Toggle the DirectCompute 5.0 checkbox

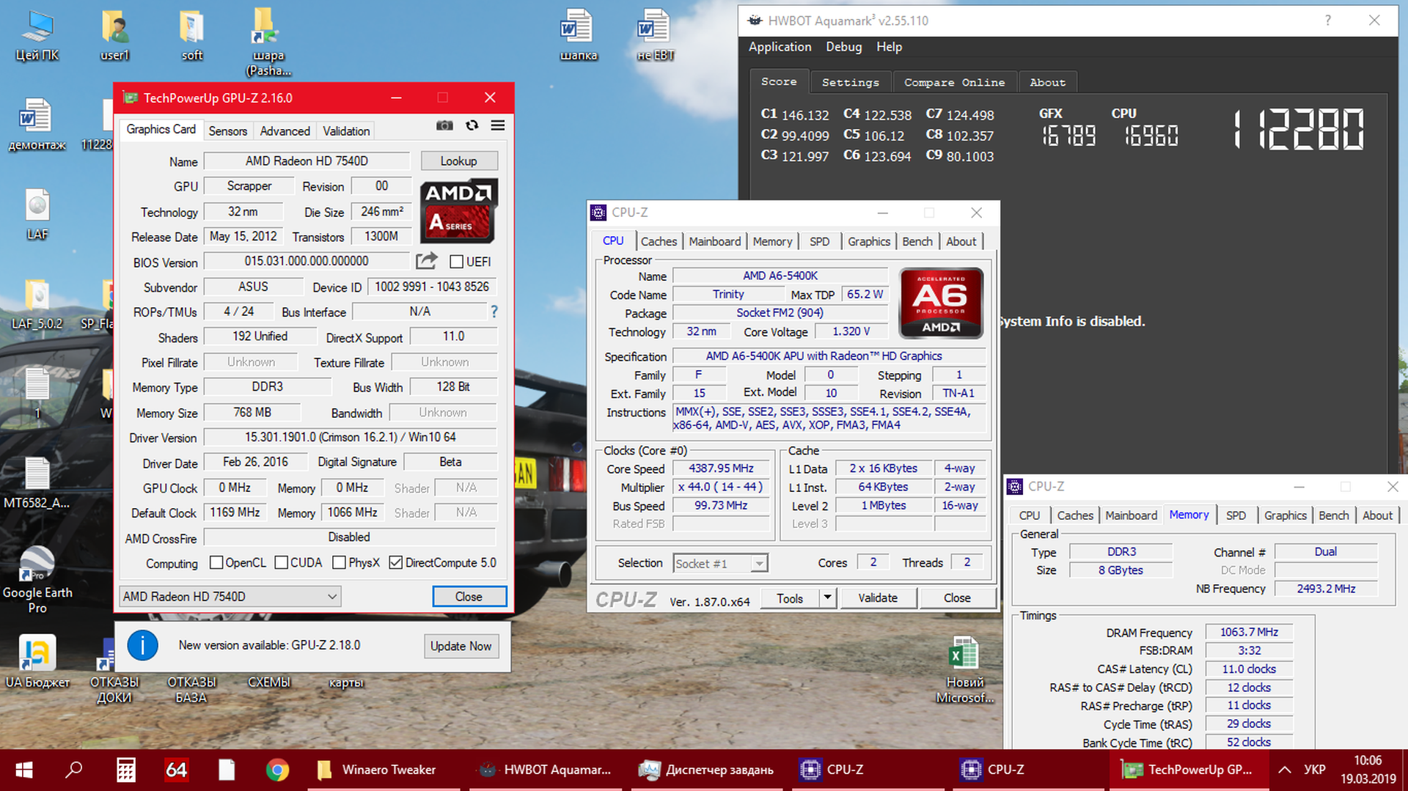coord(396,562)
